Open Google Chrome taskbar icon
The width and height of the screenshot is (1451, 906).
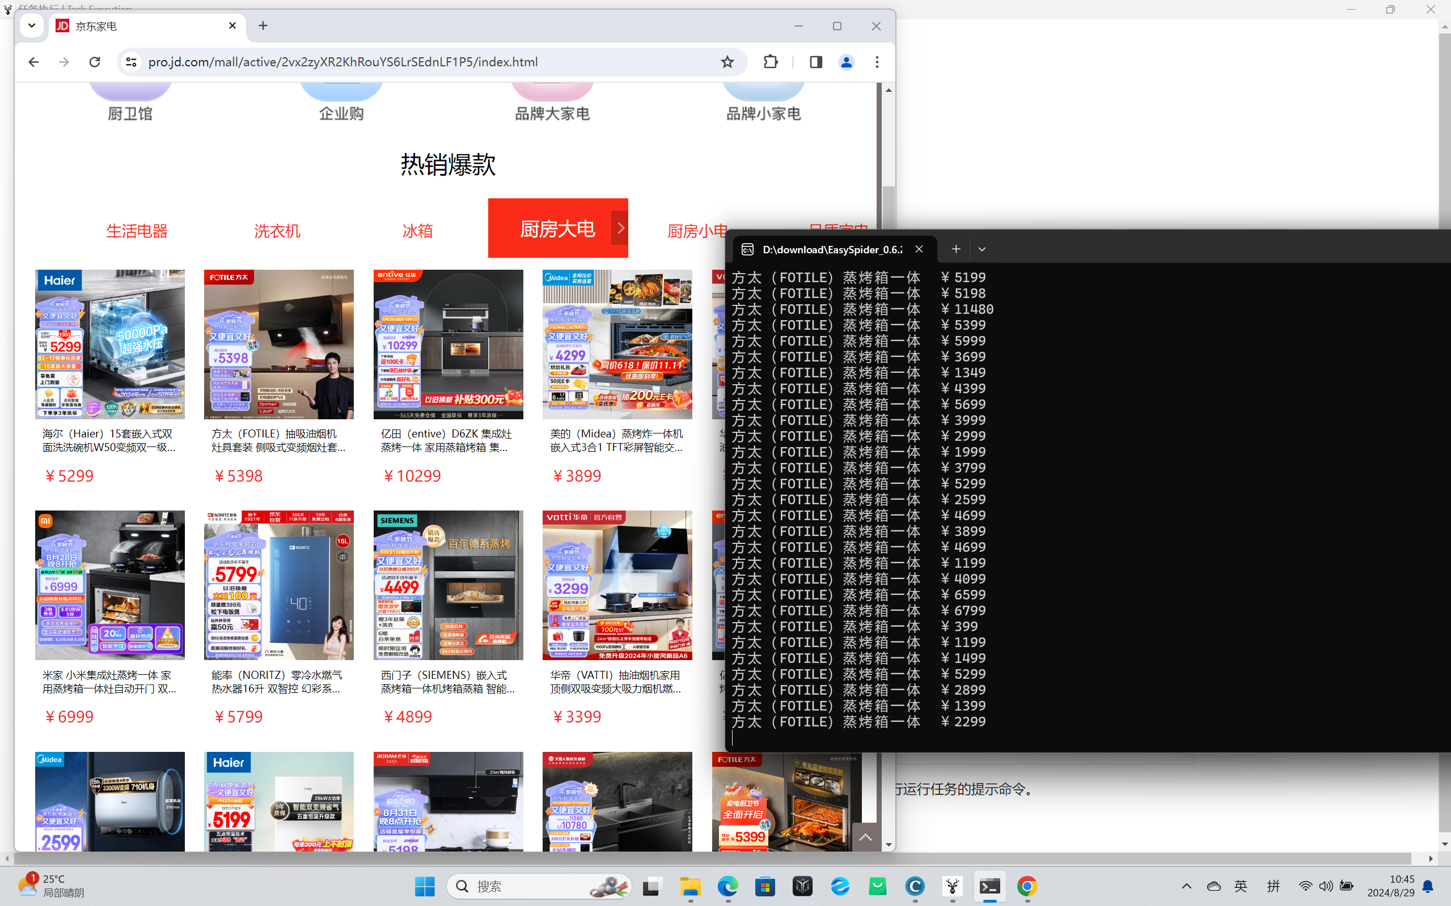1027,886
